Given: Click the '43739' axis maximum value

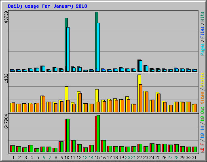Looking at the screenshot, I should pos(6,17).
